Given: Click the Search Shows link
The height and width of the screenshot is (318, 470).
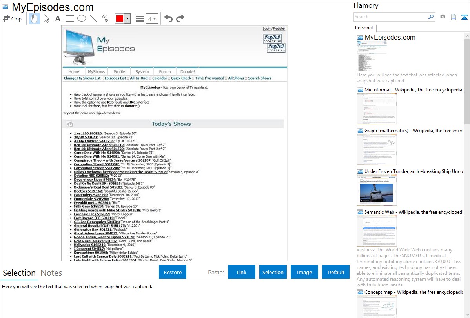Looking at the screenshot, I should [260, 78].
